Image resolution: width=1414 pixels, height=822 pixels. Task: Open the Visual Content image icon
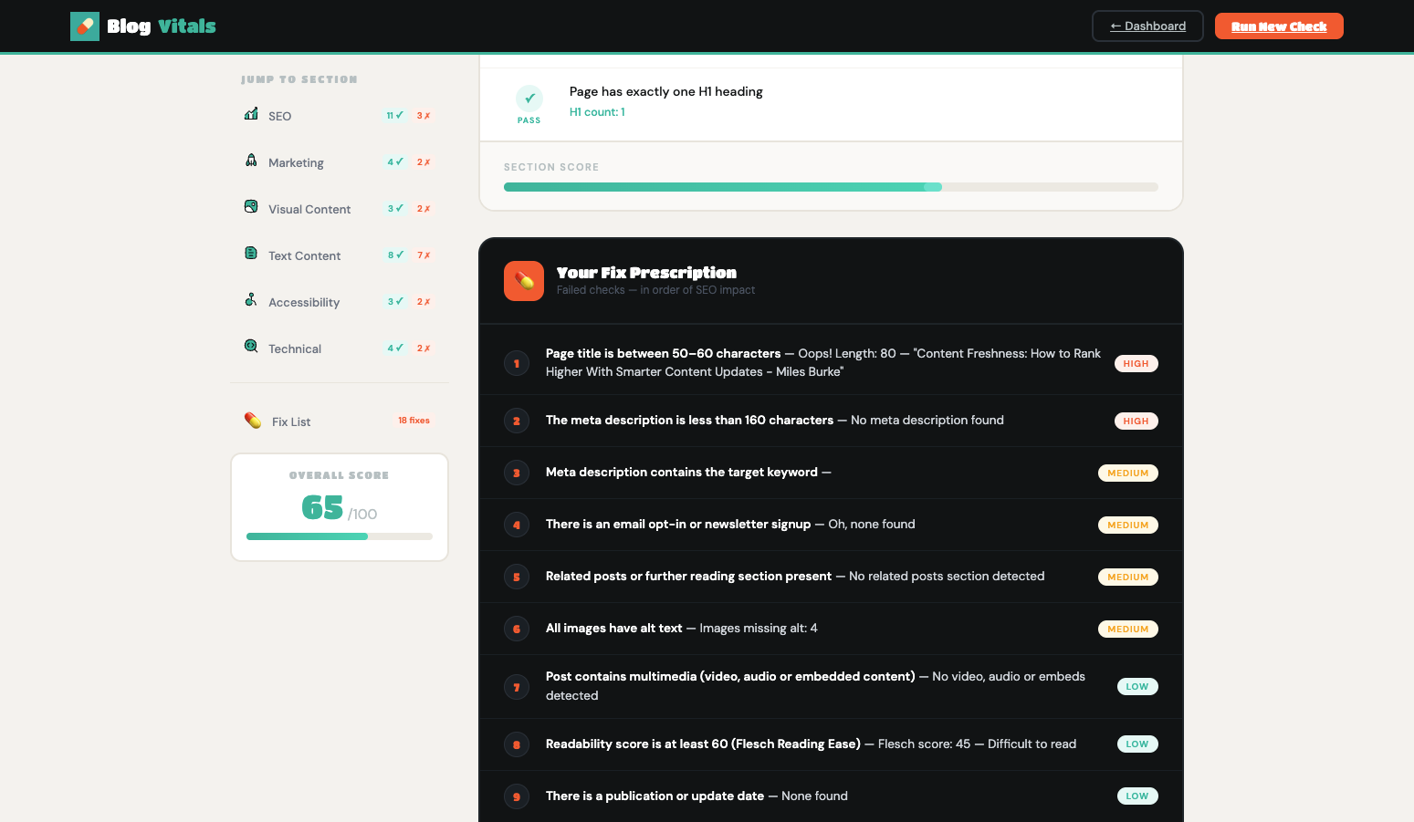pyautogui.click(x=251, y=208)
